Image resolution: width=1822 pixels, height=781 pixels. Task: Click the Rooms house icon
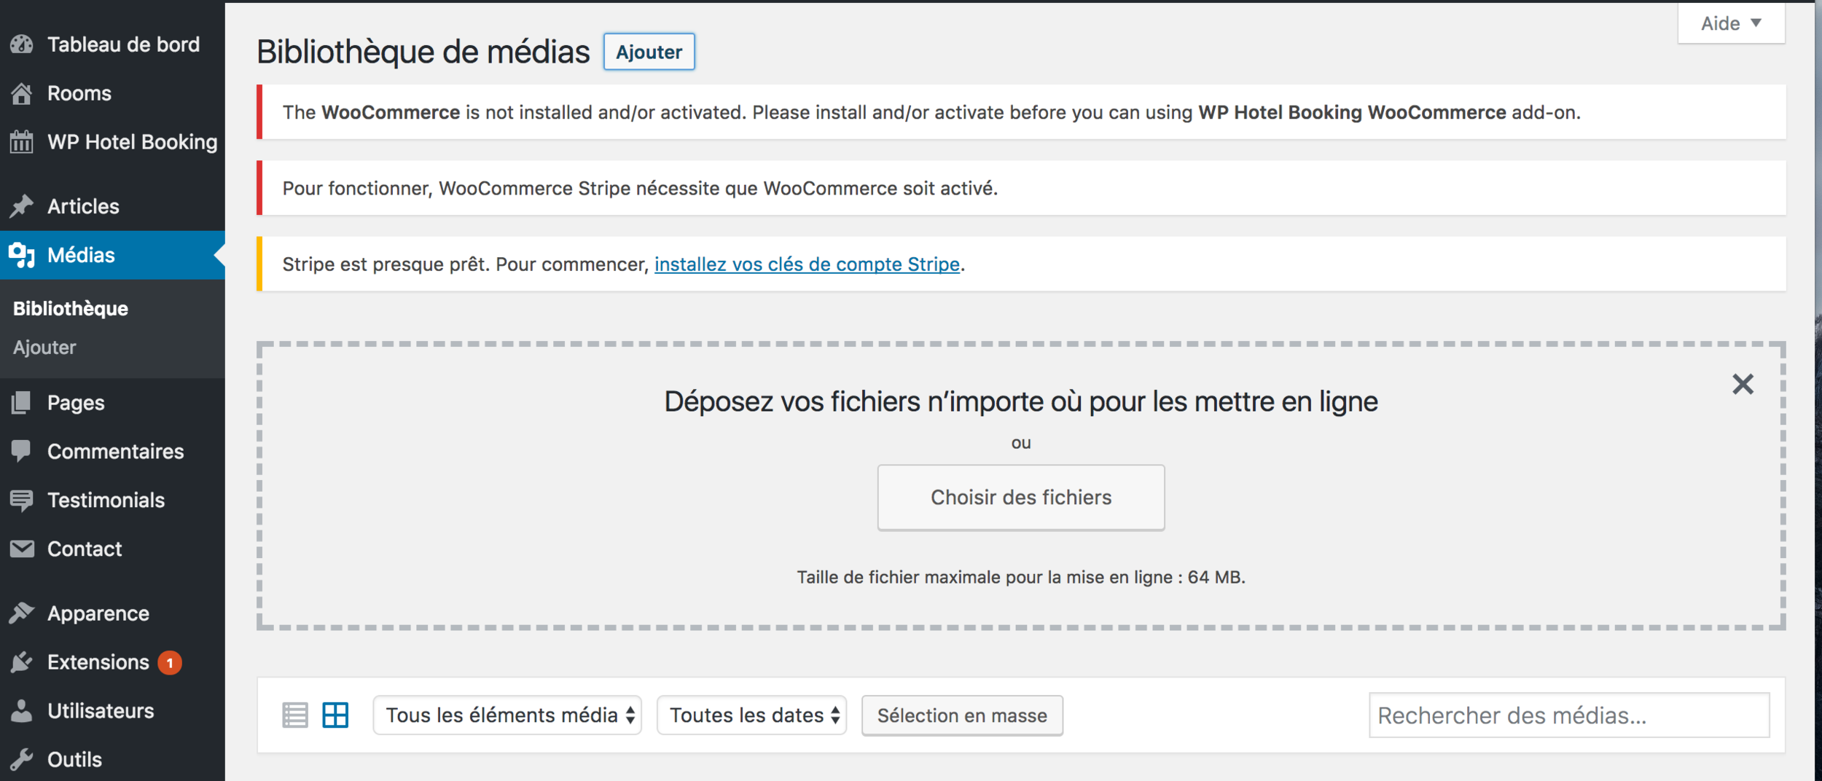point(22,93)
